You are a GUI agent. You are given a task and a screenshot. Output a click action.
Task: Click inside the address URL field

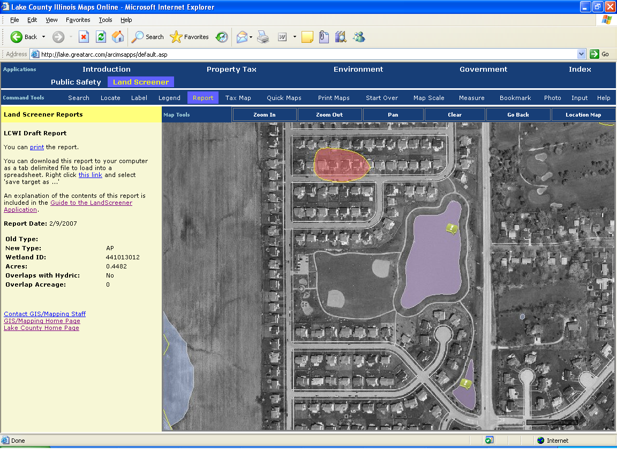[305, 54]
